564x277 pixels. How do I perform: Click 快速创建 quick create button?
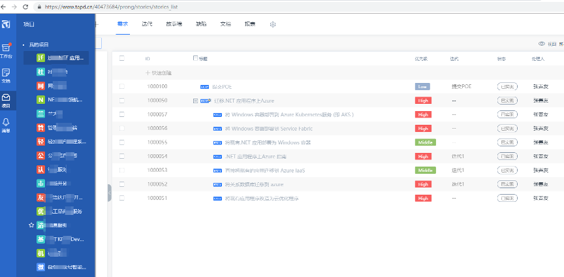pos(159,73)
